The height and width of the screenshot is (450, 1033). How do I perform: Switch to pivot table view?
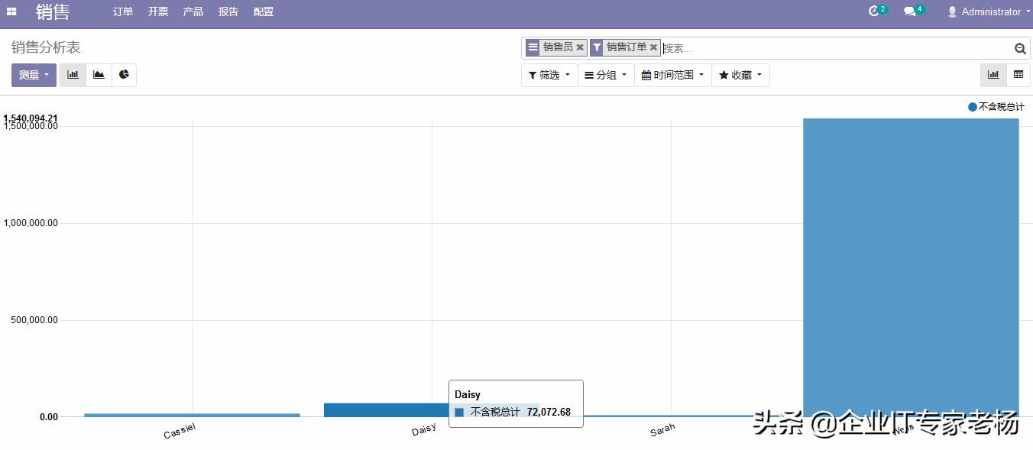click(1018, 75)
